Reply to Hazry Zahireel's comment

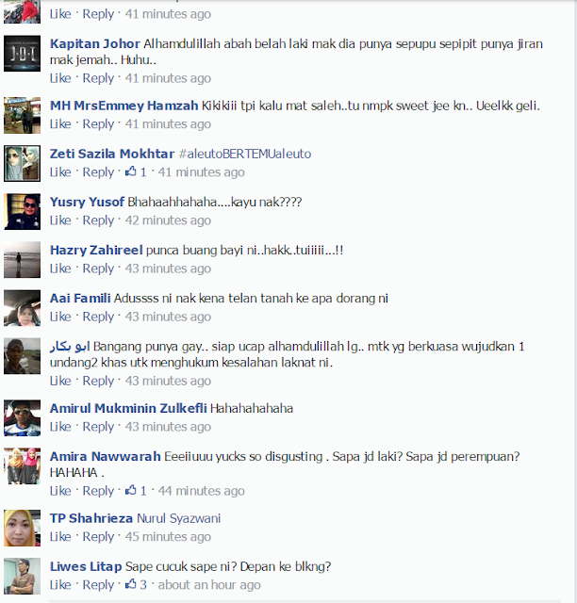[x=98, y=269]
